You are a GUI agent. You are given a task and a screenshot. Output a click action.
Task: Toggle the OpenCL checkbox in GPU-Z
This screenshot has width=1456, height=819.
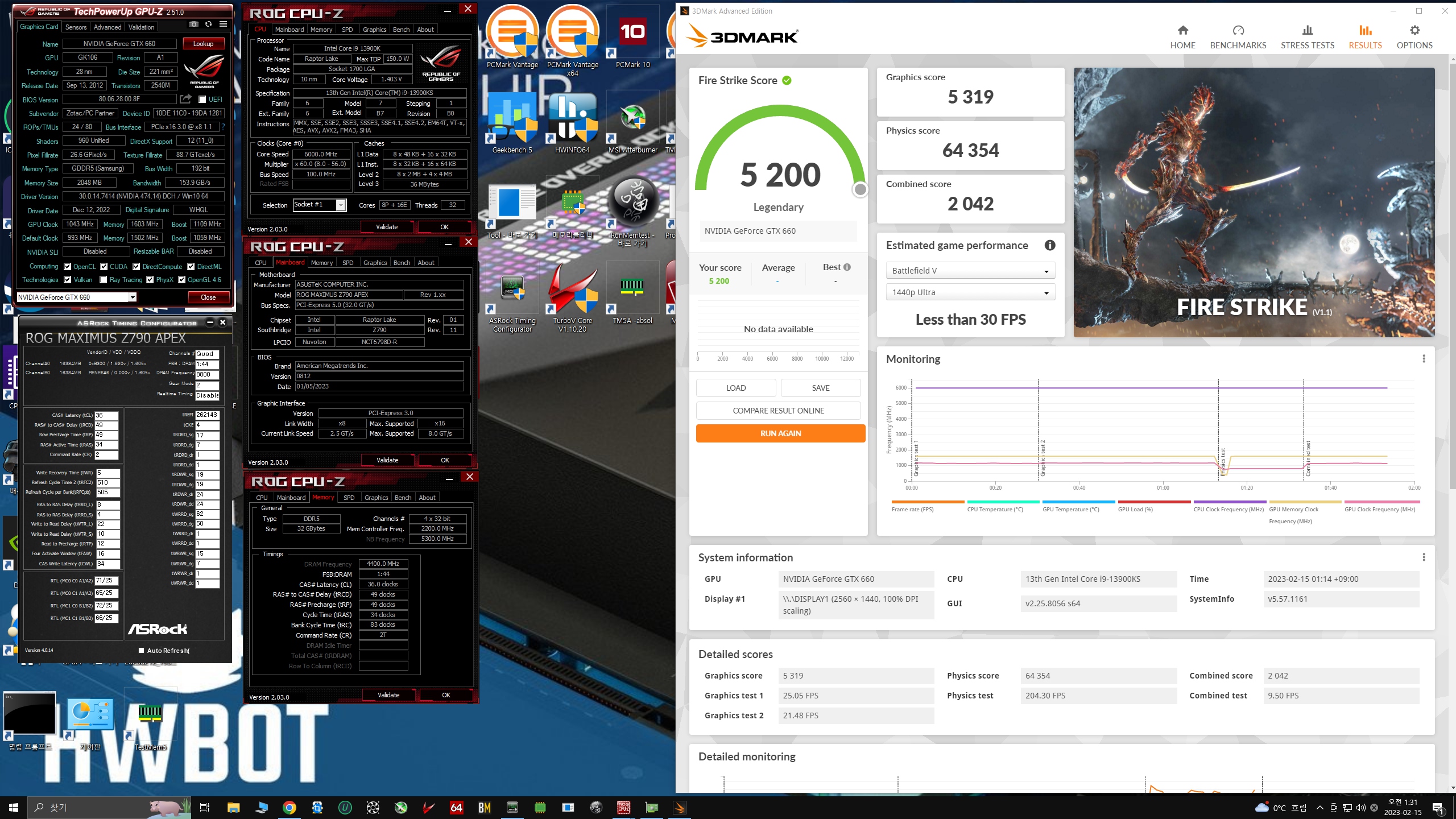coord(68,267)
